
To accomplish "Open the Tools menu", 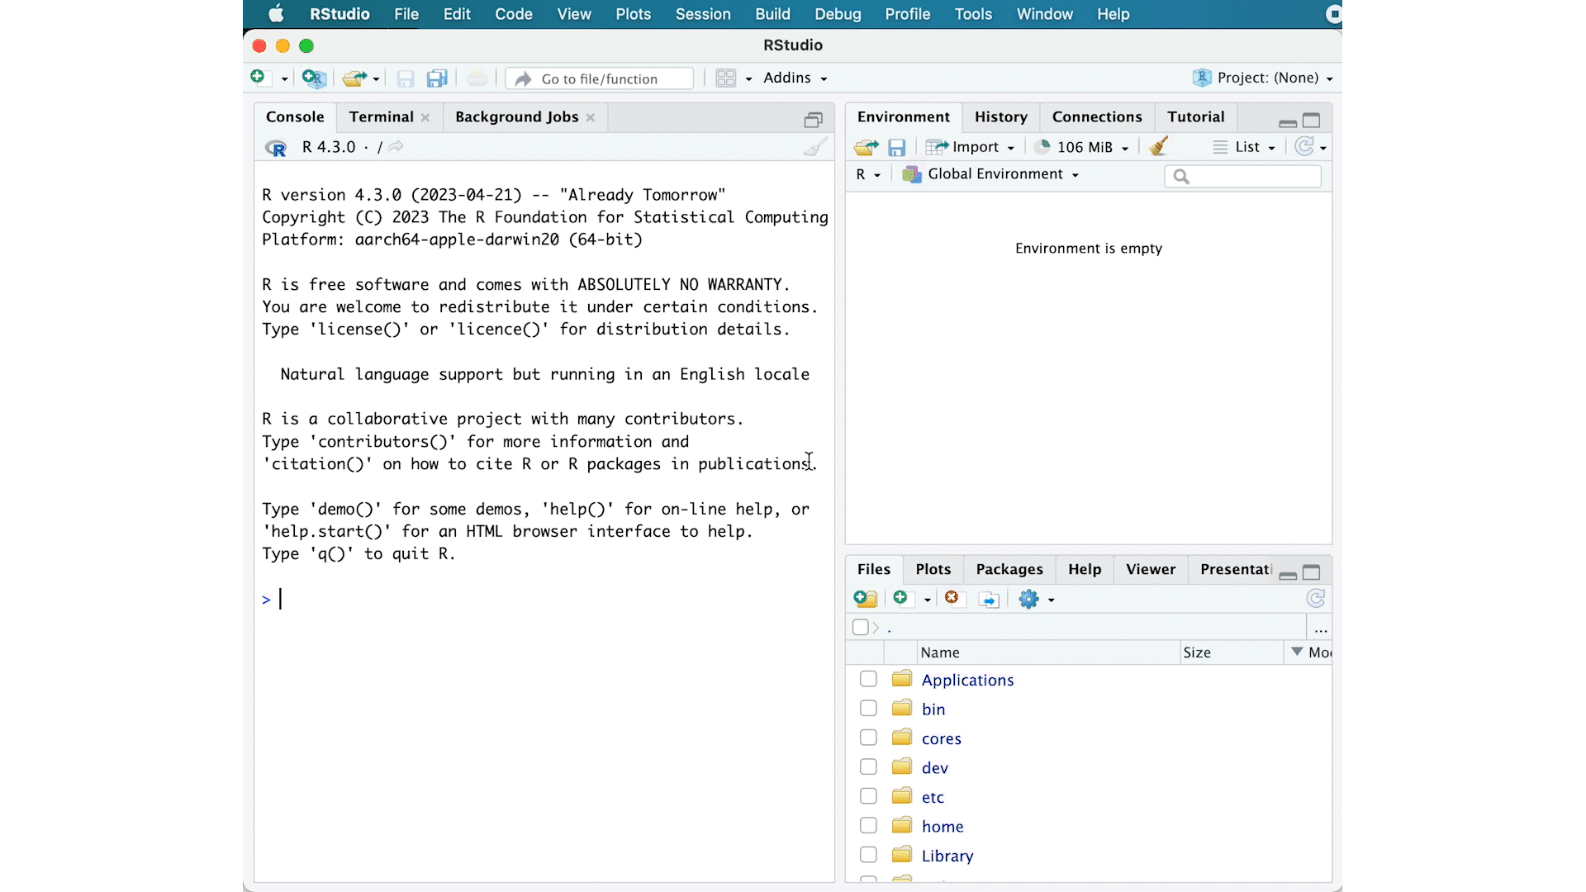I will (973, 14).
